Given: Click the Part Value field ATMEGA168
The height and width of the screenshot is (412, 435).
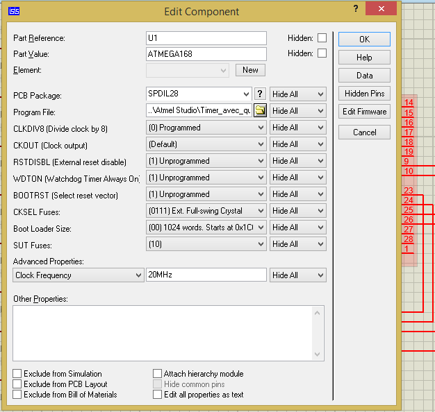Looking at the screenshot, I should (206, 54).
